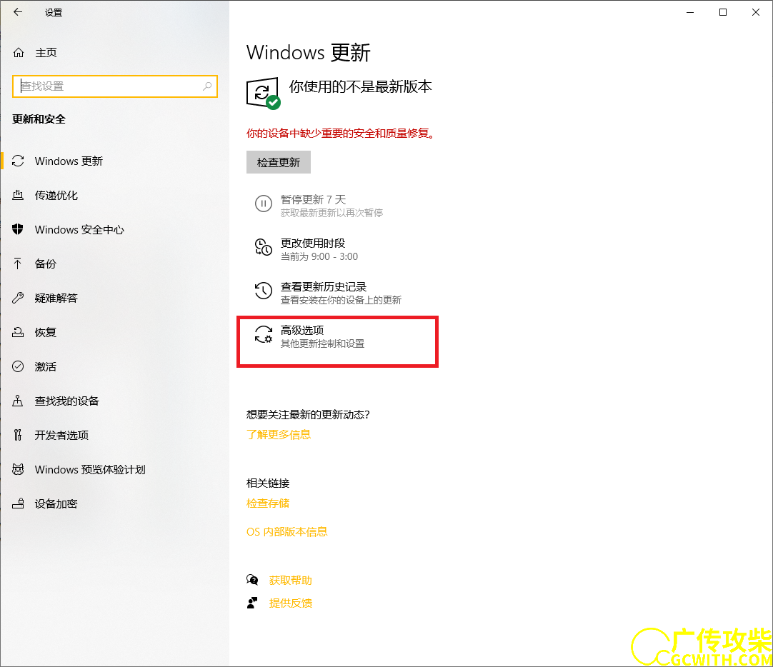Open the 恢复 section
Image resolution: width=773 pixels, height=667 pixels.
pyautogui.click(x=115, y=332)
